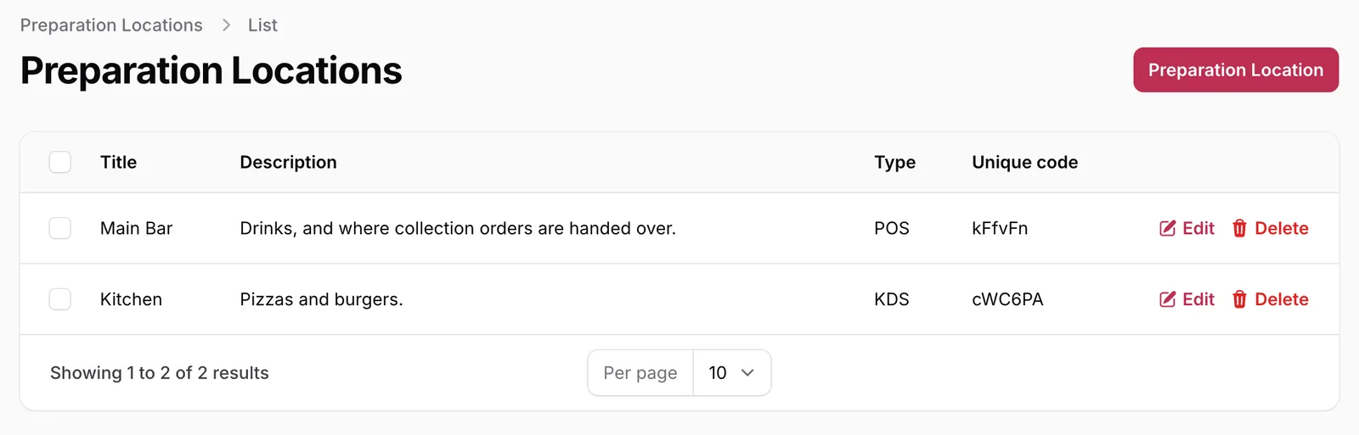
Task: Click the trash icon in Kitchen row
Action: (x=1239, y=299)
